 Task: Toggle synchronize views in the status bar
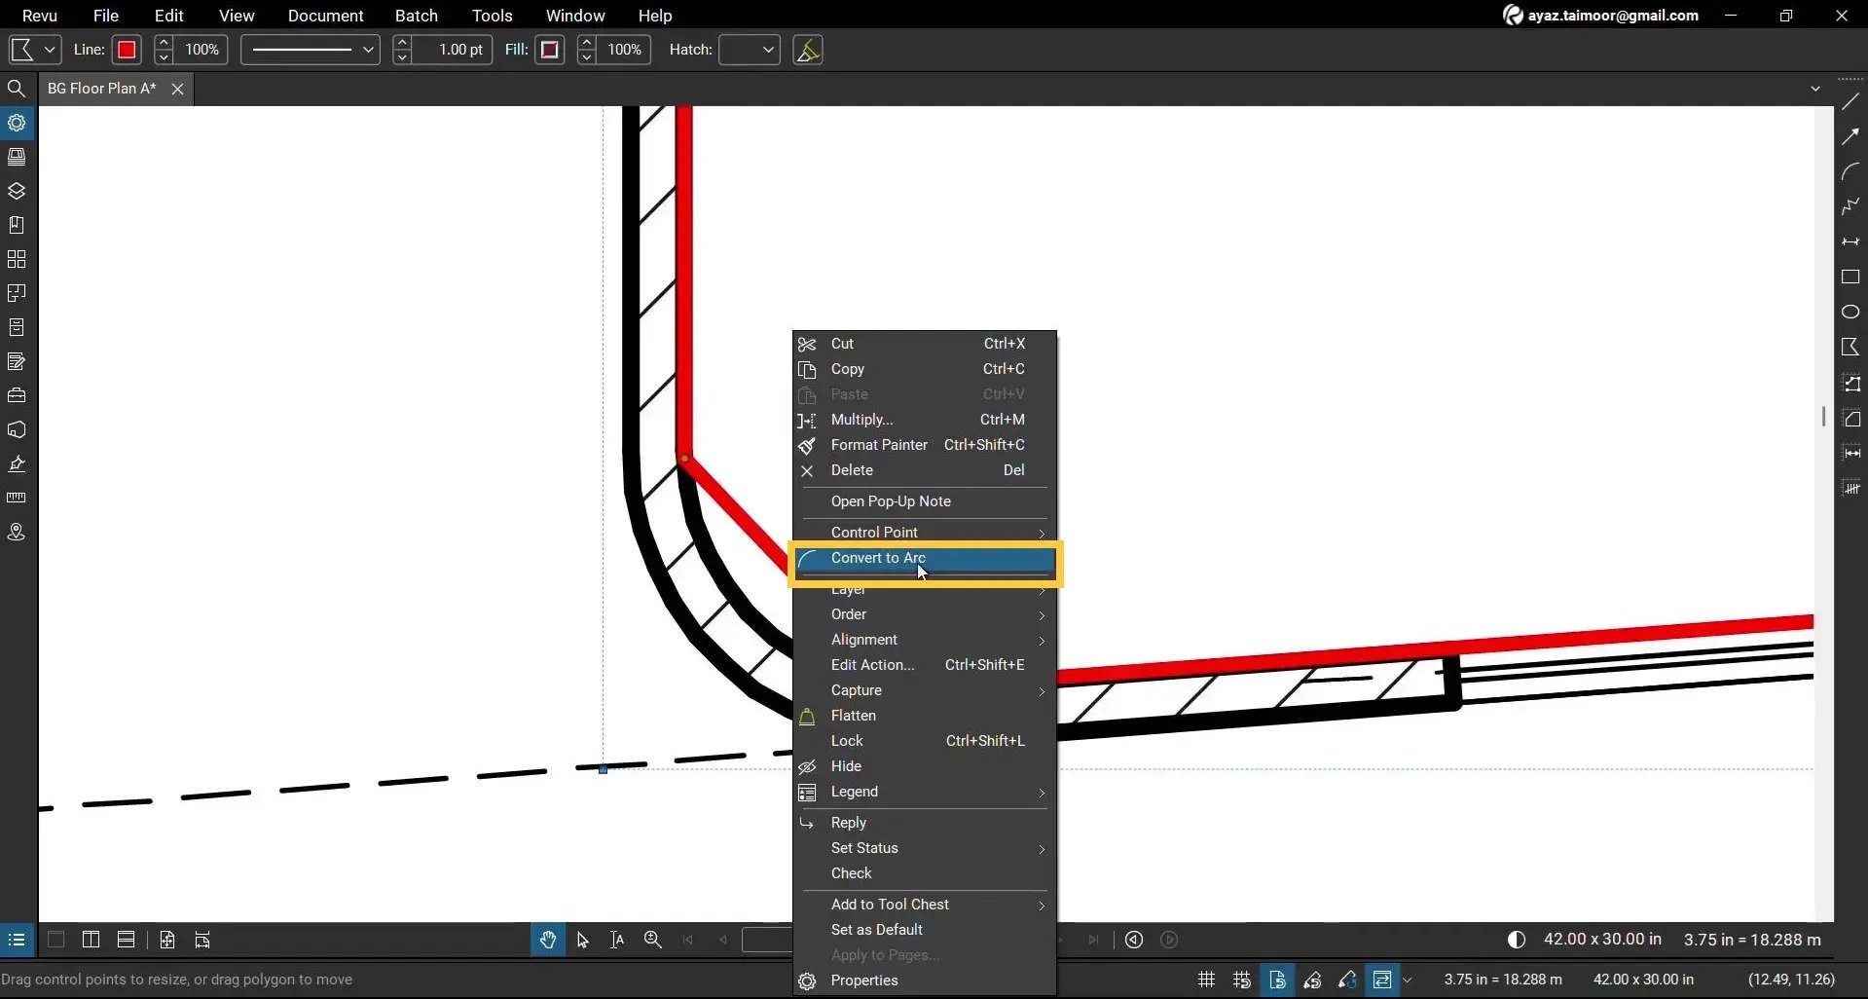point(1385,980)
